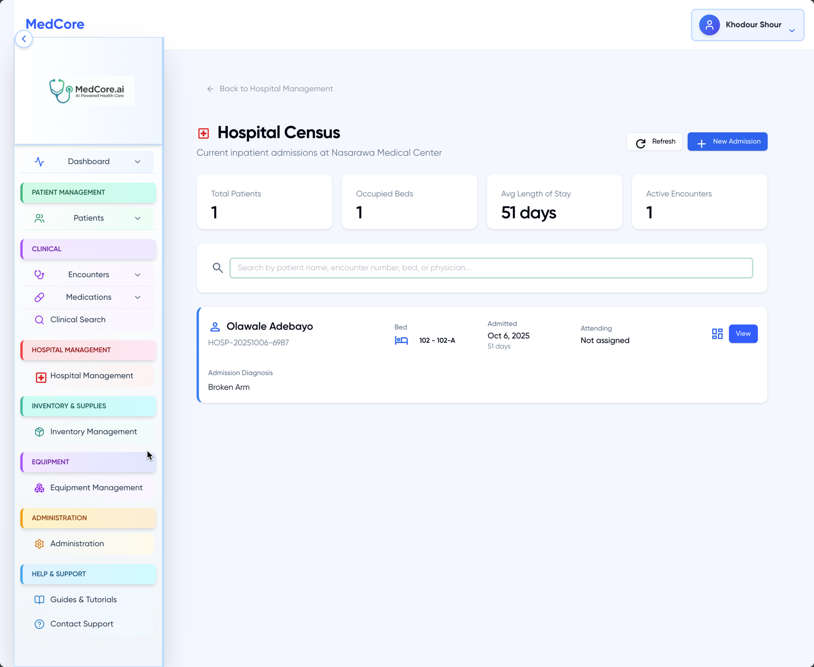Expand the Medications submenu chevron
This screenshot has height=667, width=814.
137,297
